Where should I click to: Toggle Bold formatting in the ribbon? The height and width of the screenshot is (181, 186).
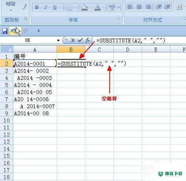point(37,7)
